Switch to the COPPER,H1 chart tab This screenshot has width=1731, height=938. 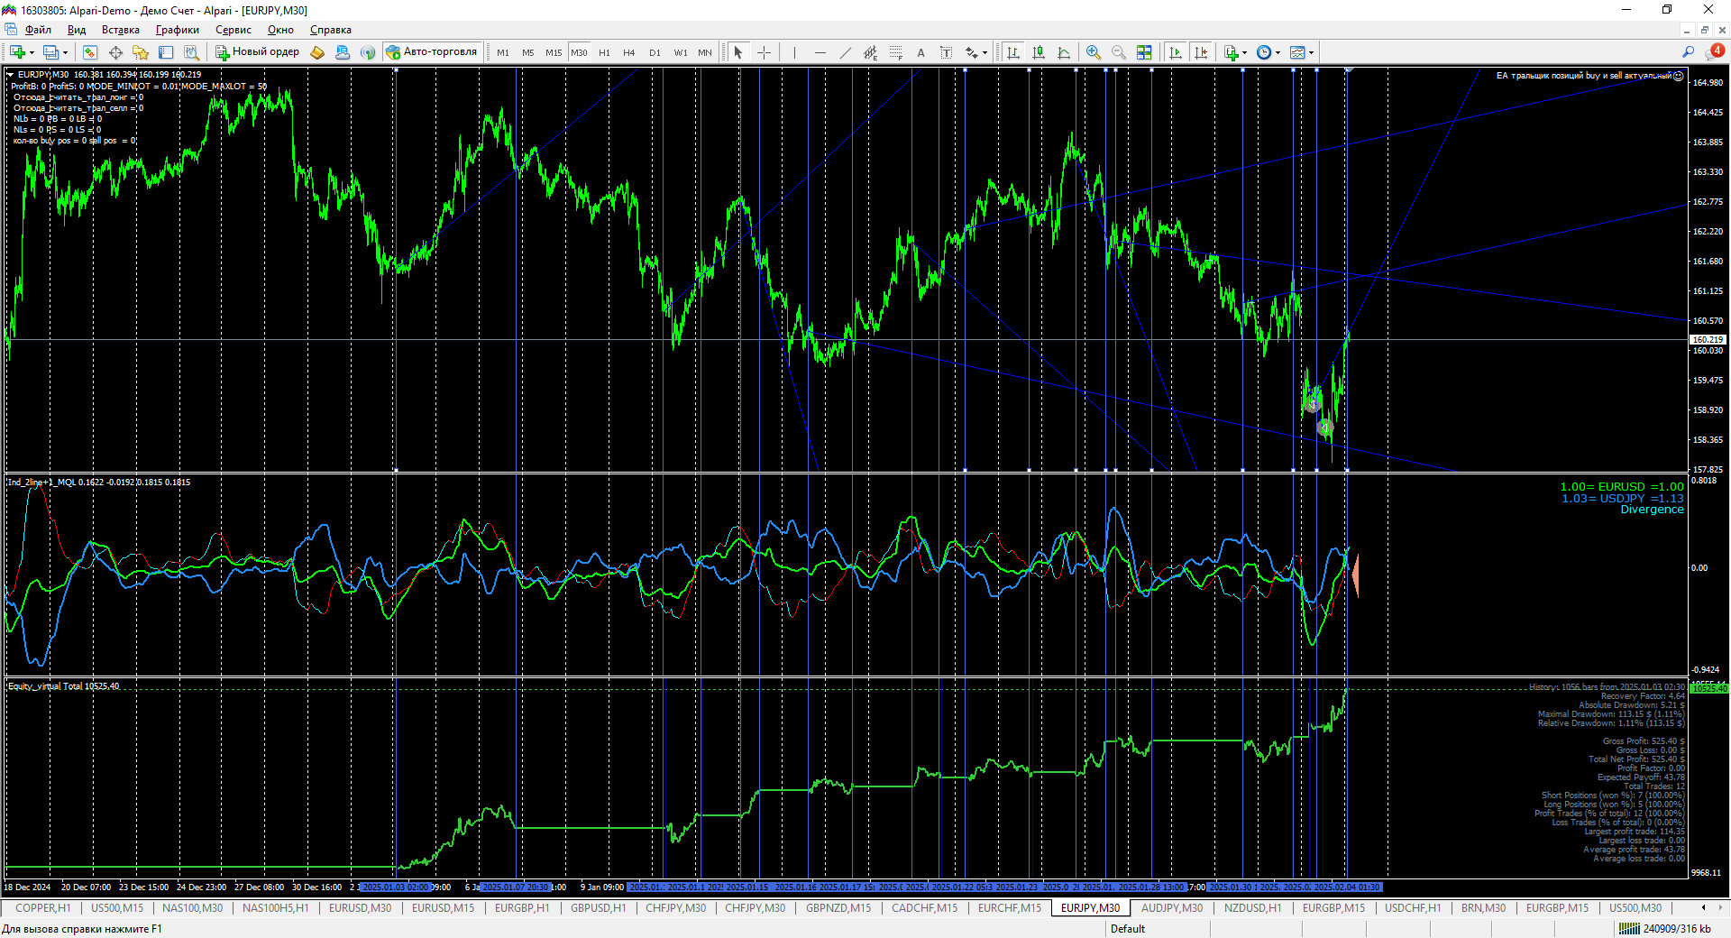(x=42, y=908)
